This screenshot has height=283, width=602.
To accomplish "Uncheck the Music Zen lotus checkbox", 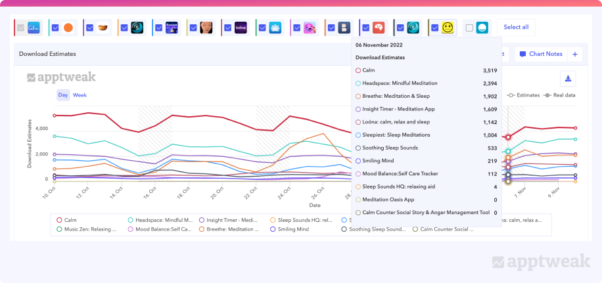I will [x=263, y=28].
